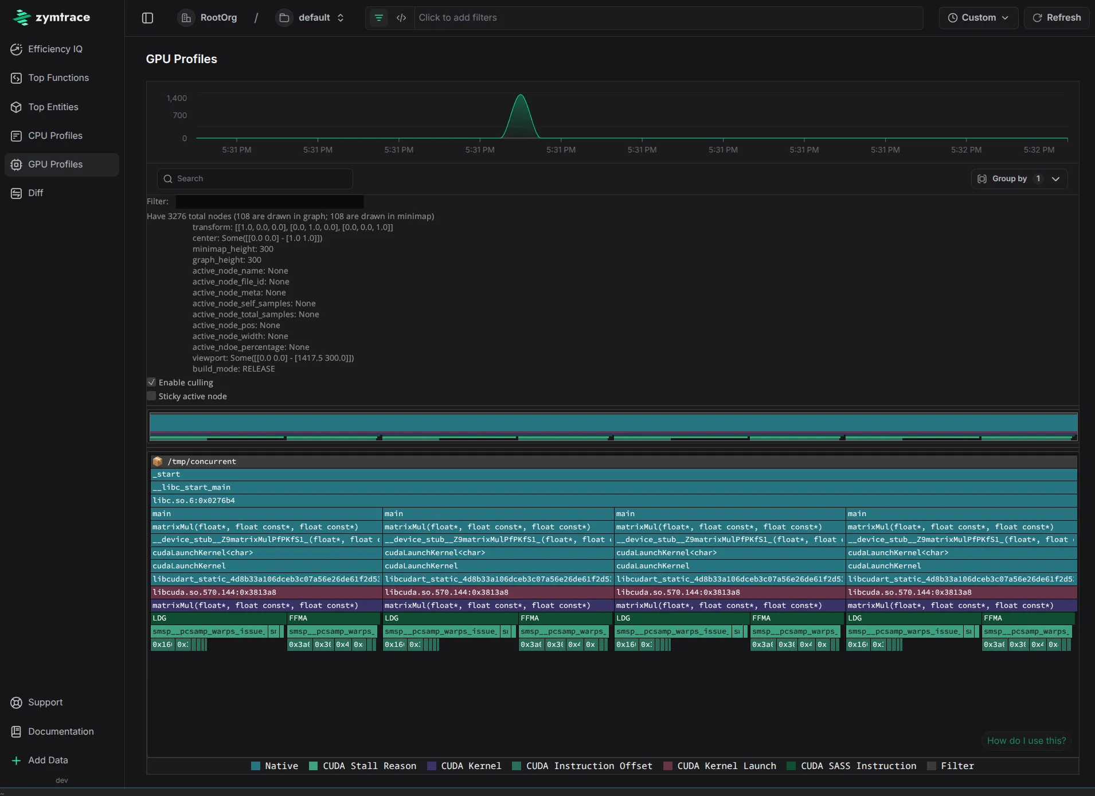Click the Support lifebuoy icon

click(x=16, y=703)
